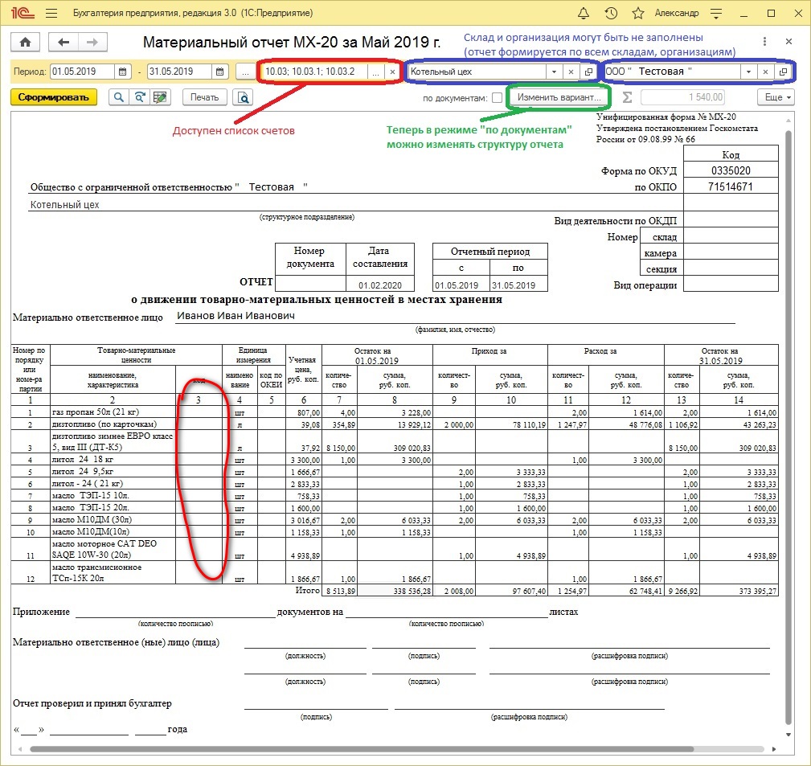Open the notifications bell
The height and width of the screenshot is (766, 811).
[584, 14]
